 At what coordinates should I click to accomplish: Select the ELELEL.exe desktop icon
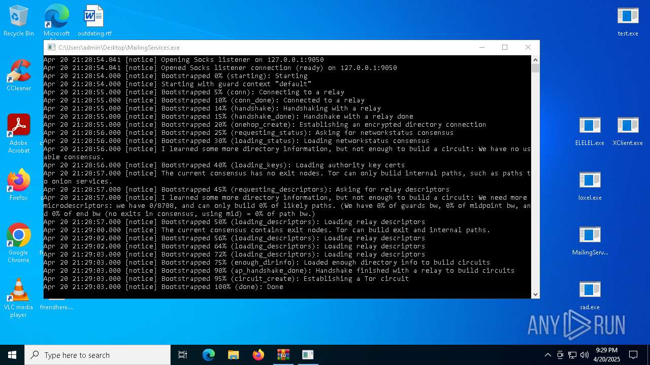tap(590, 130)
